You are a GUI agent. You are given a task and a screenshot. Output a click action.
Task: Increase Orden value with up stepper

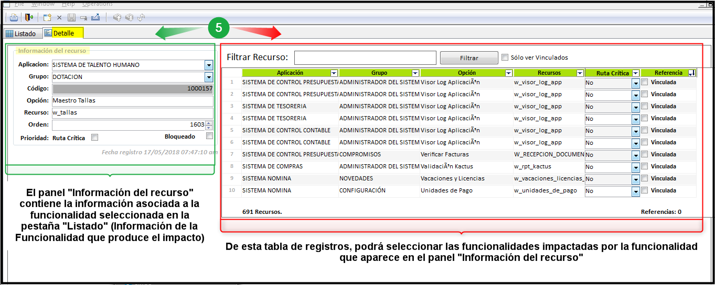point(209,123)
